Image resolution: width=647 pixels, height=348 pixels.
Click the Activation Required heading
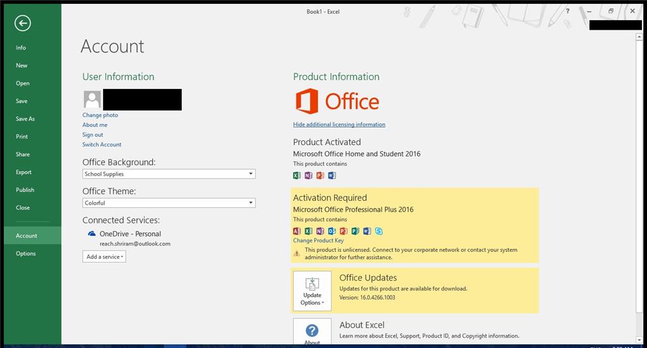(x=330, y=198)
